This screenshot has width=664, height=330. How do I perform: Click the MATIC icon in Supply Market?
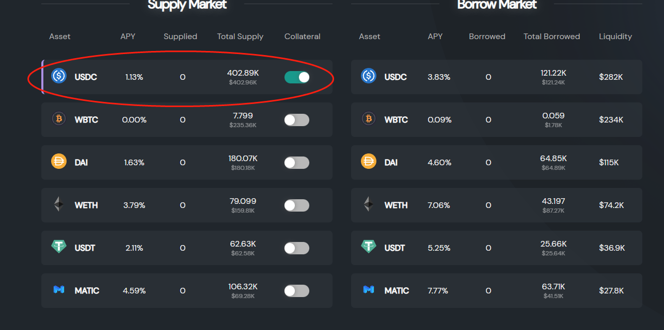click(59, 290)
